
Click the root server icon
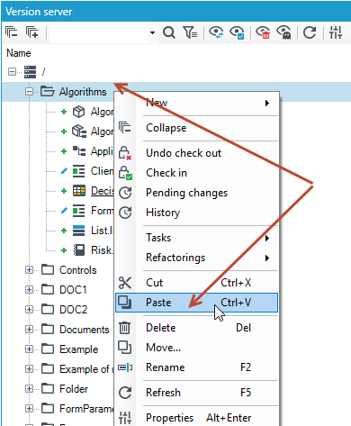[30, 72]
